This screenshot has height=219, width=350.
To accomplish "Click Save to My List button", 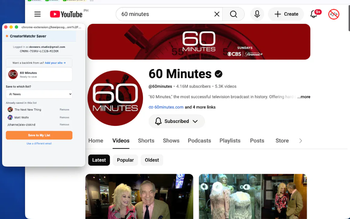I will click(x=39, y=135).
